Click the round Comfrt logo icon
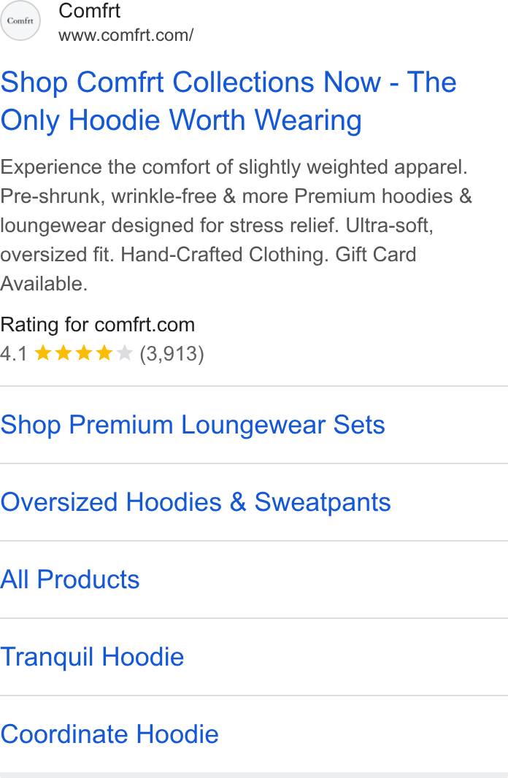Image resolution: width=508 pixels, height=778 pixels. click(x=20, y=20)
